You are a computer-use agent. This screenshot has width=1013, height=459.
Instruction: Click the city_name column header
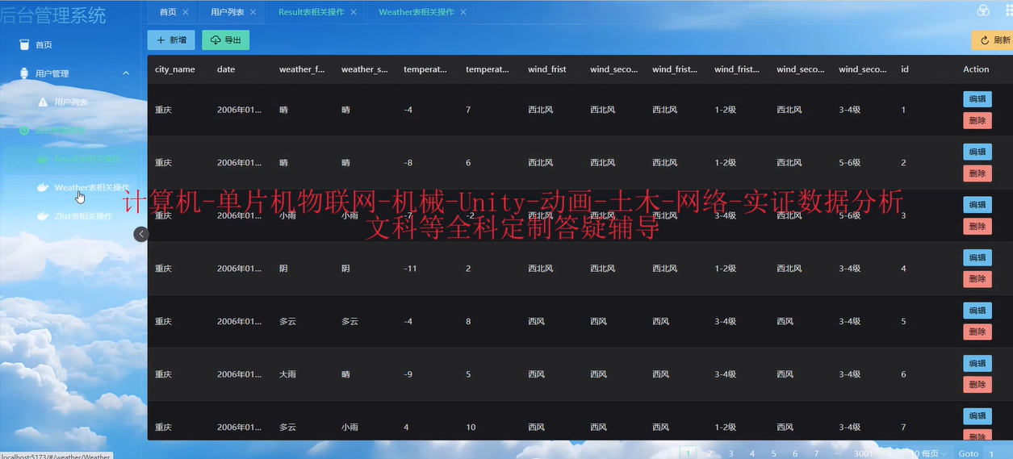(x=175, y=69)
